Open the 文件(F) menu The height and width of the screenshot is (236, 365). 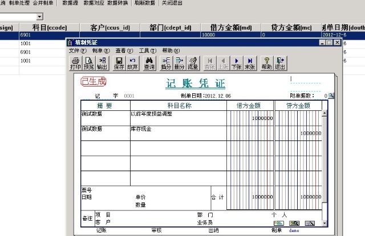[78, 51]
